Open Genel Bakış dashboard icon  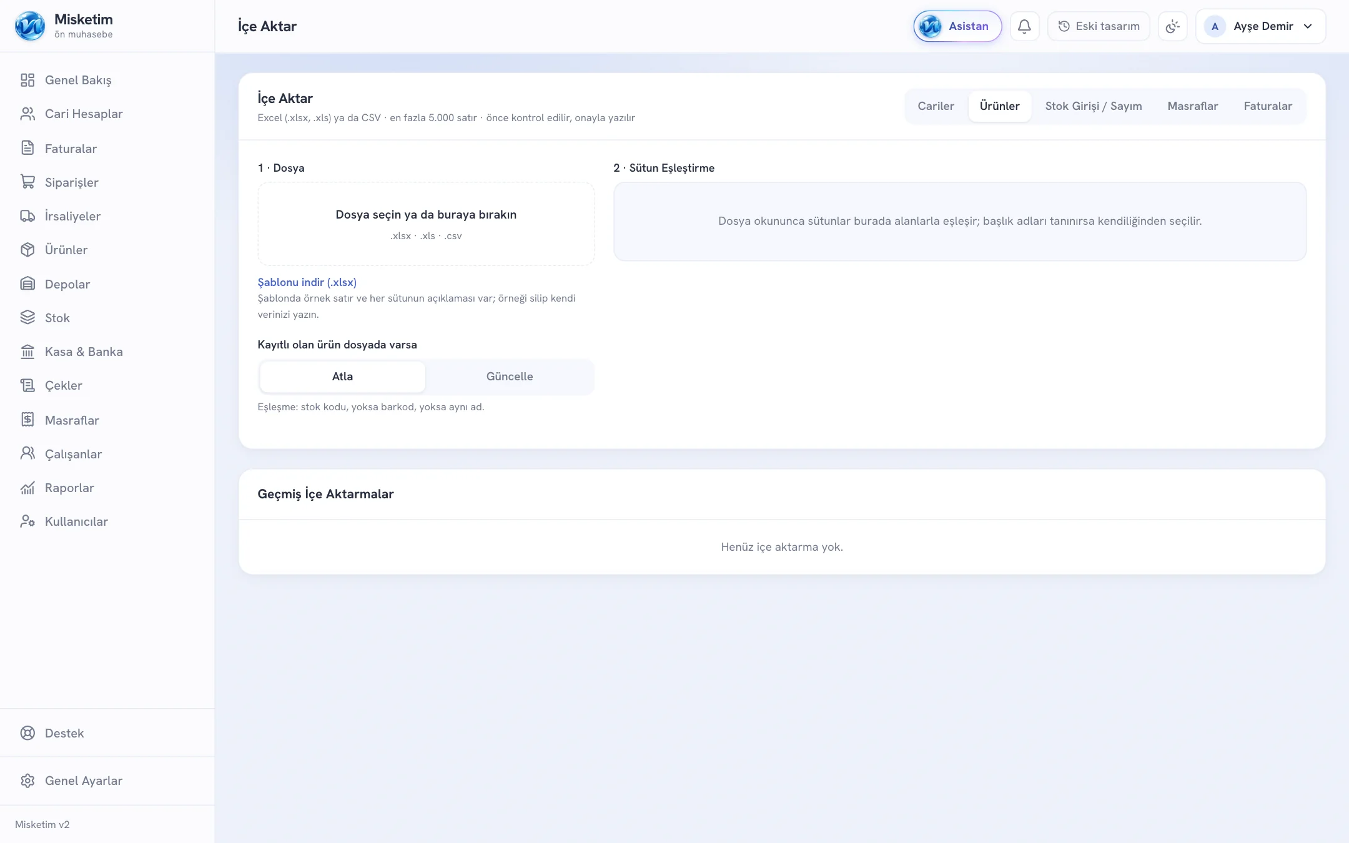tap(27, 80)
